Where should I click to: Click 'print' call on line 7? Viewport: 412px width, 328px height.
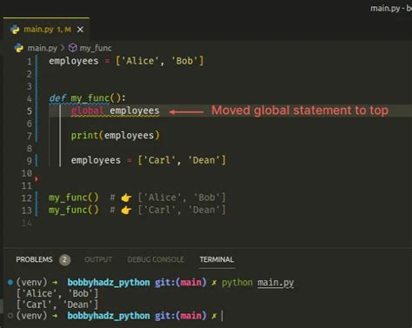pyautogui.click(x=84, y=136)
